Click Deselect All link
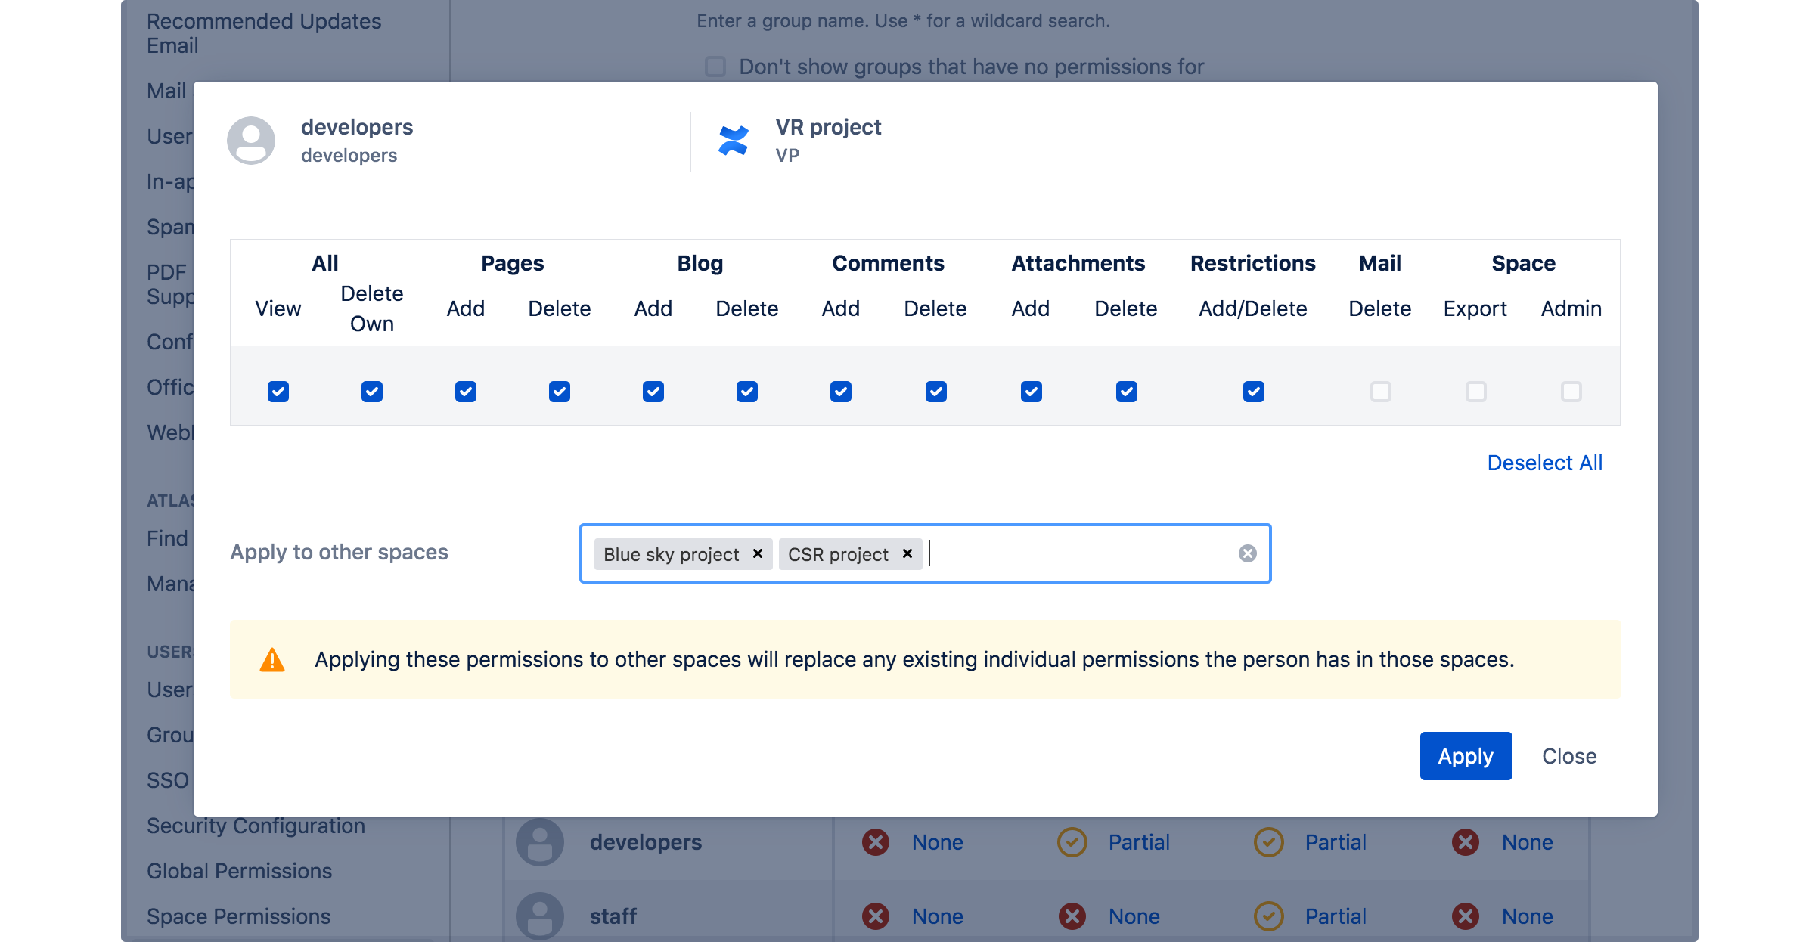Image resolution: width=1815 pixels, height=942 pixels. coord(1545,463)
